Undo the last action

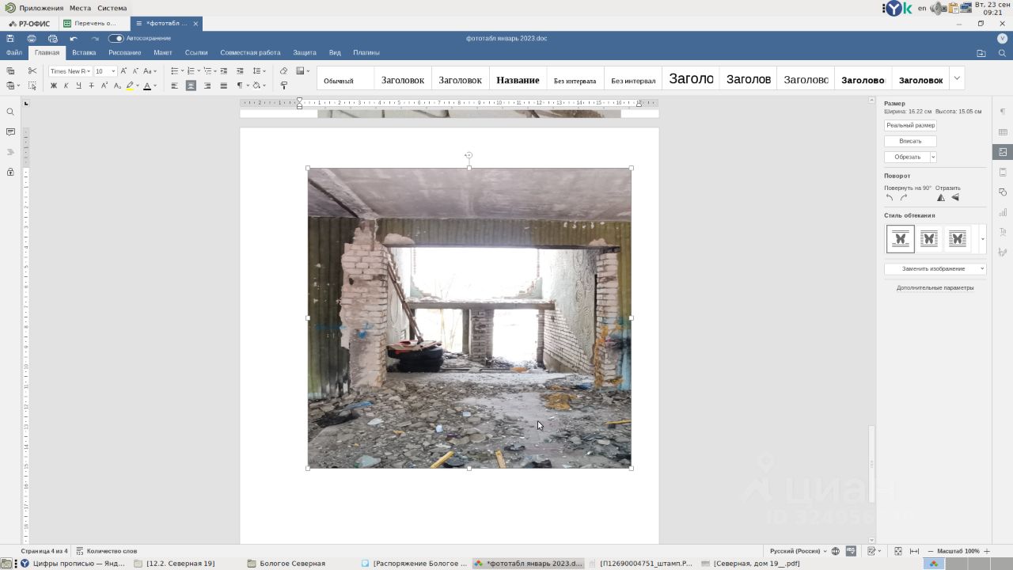click(x=74, y=38)
